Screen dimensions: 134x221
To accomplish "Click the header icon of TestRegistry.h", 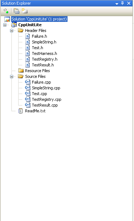I will tap(28, 59).
